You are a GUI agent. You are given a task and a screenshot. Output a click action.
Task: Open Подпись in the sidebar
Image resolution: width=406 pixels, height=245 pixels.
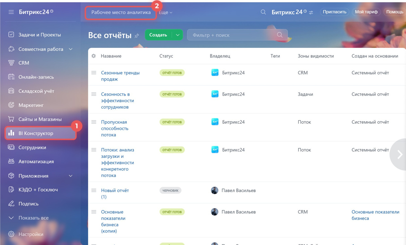tap(29, 204)
